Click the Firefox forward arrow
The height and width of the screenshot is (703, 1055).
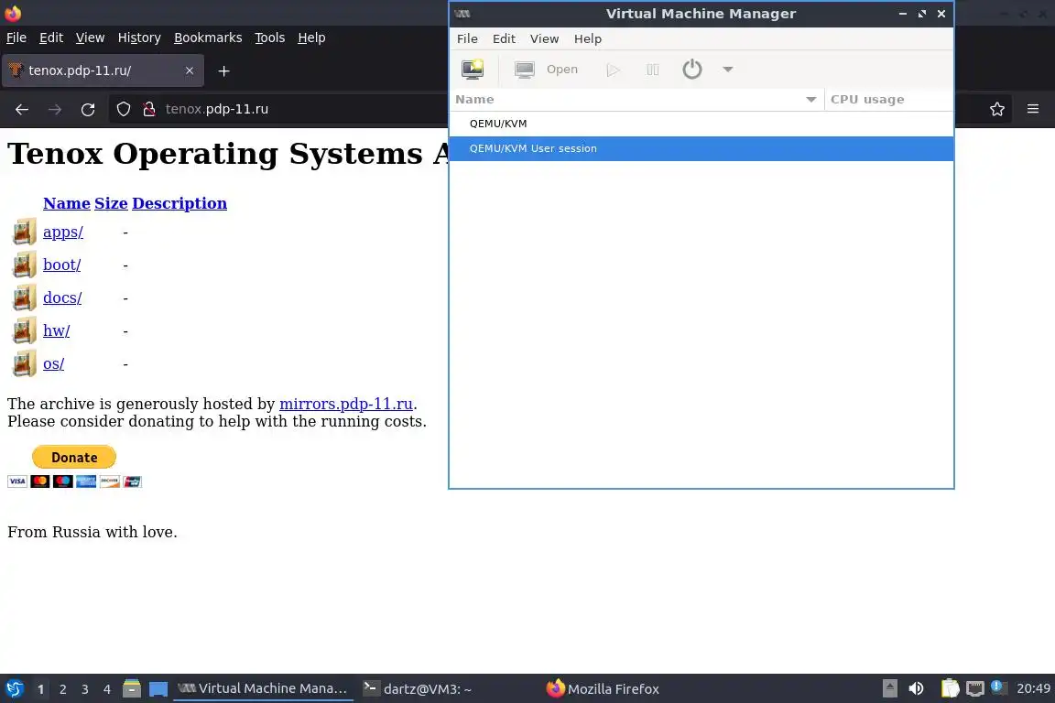pyautogui.click(x=55, y=109)
